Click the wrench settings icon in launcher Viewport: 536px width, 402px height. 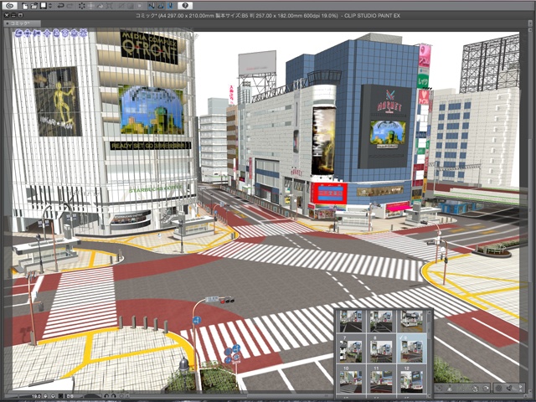pos(509,388)
